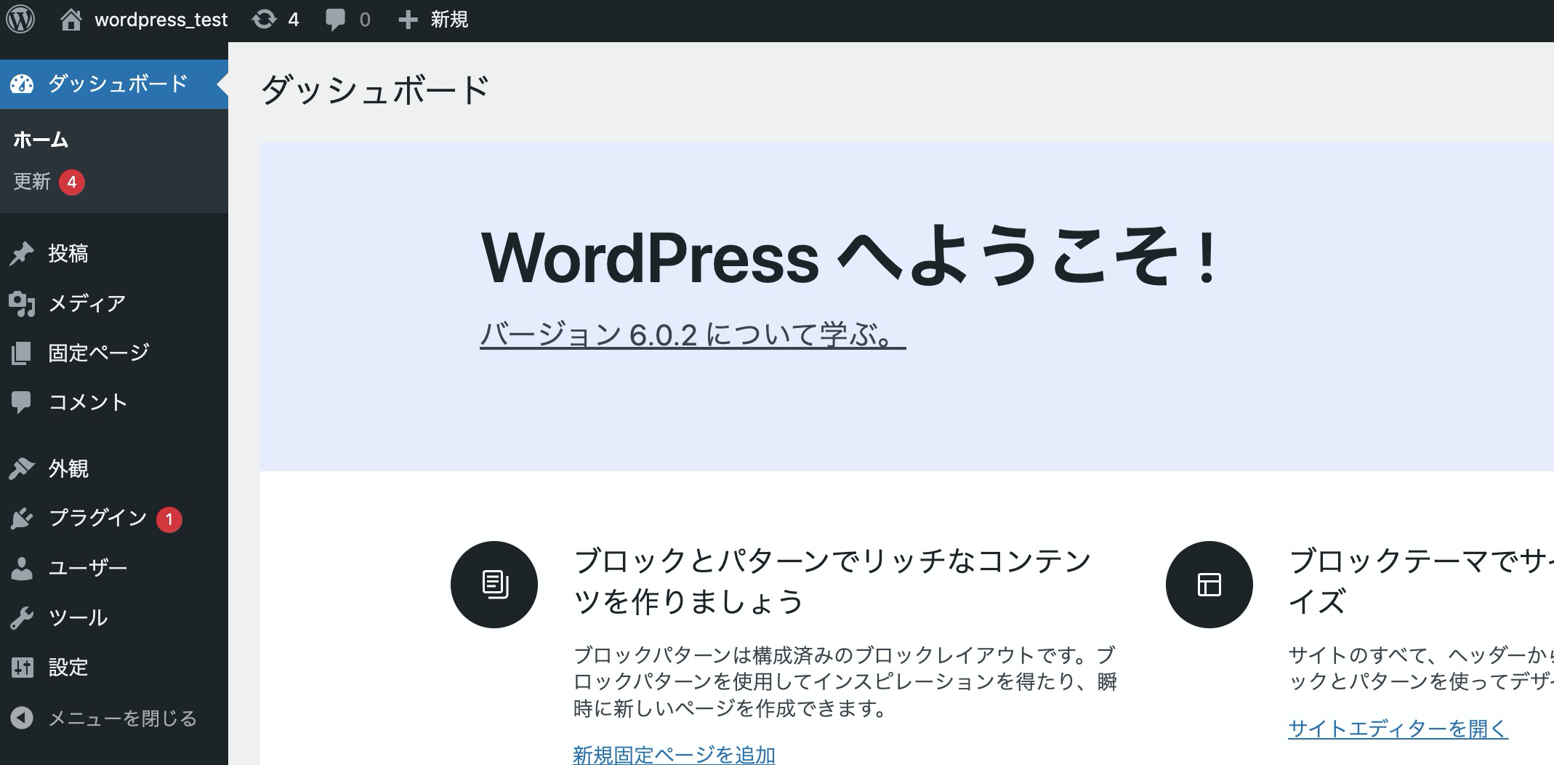The width and height of the screenshot is (1554, 765).
Task: Open the 設定 menu label
Action: coord(68,668)
